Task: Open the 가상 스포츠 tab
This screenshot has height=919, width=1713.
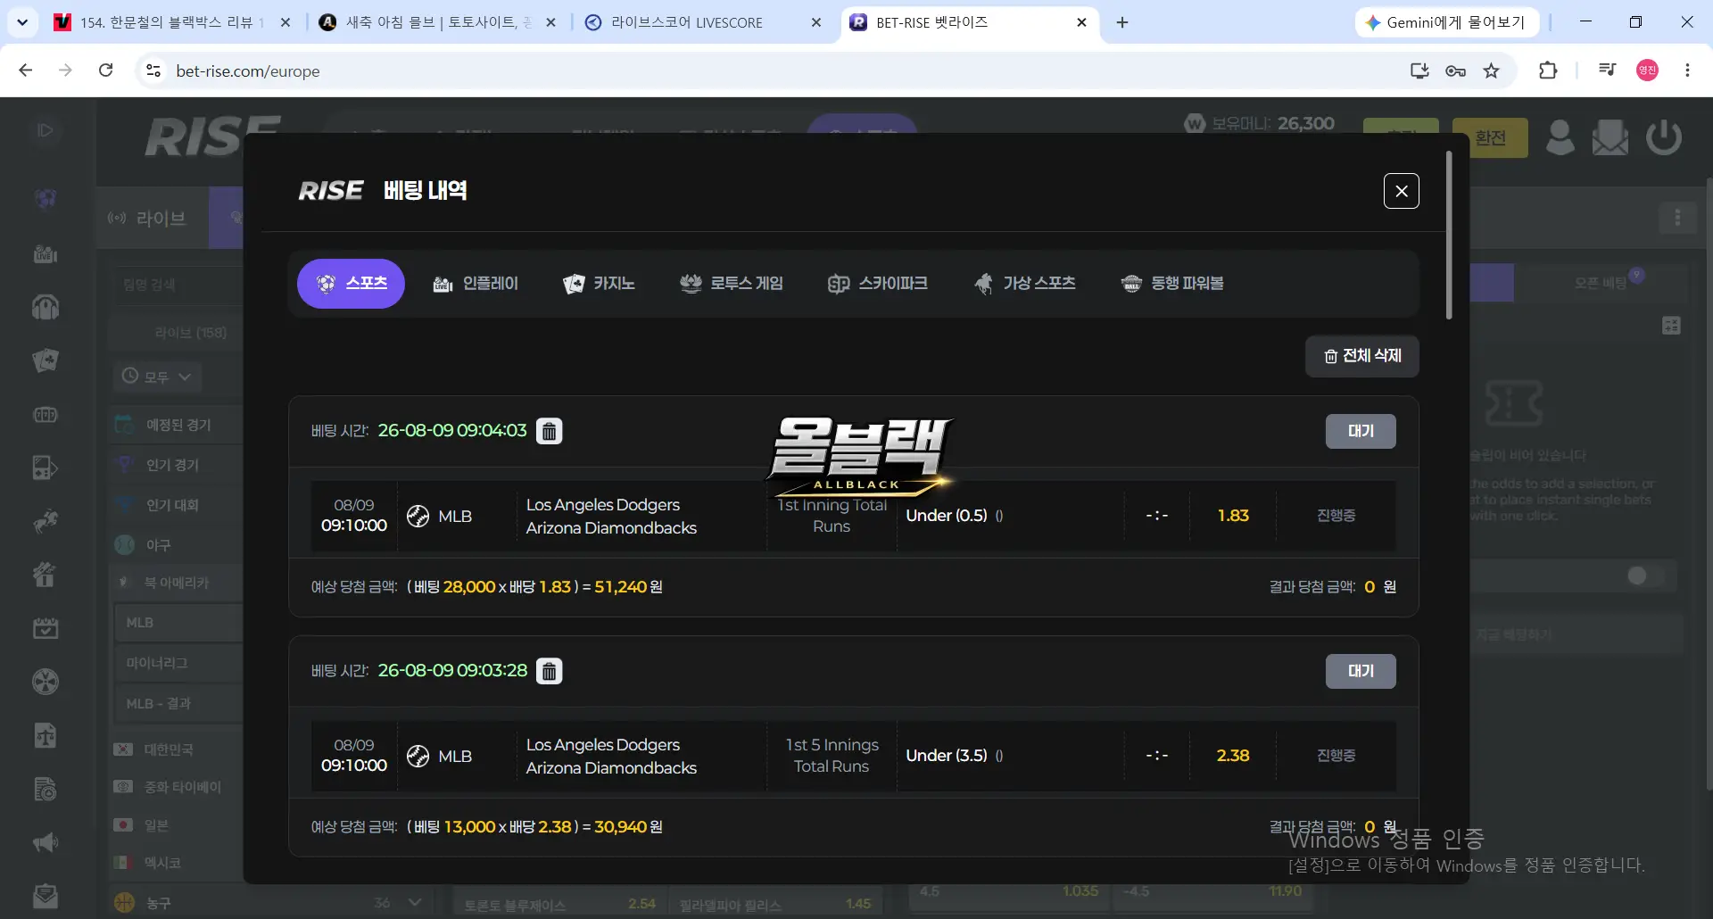Action: [1024, 284]
